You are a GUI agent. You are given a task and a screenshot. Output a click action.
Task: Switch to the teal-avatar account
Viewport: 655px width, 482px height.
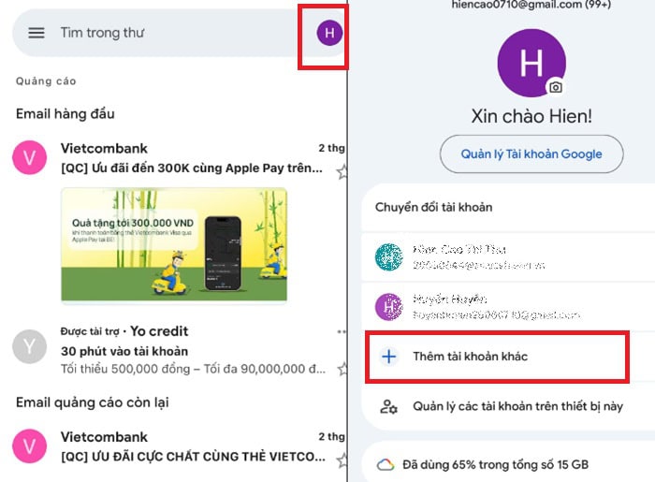[508, 256]
